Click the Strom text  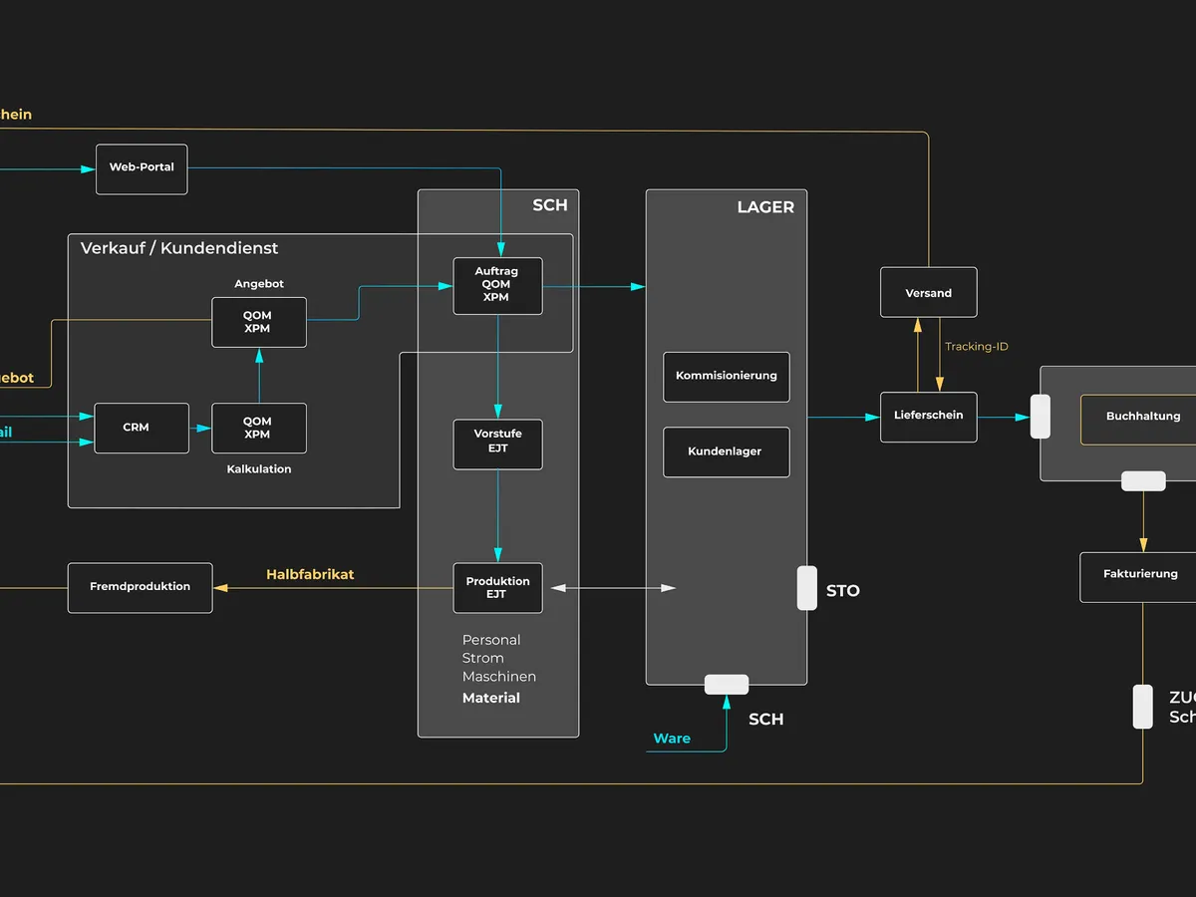click(483, 658)
